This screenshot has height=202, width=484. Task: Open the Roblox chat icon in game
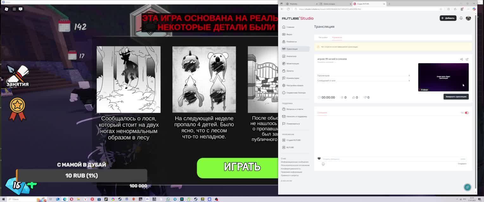(x=21, y=9)
